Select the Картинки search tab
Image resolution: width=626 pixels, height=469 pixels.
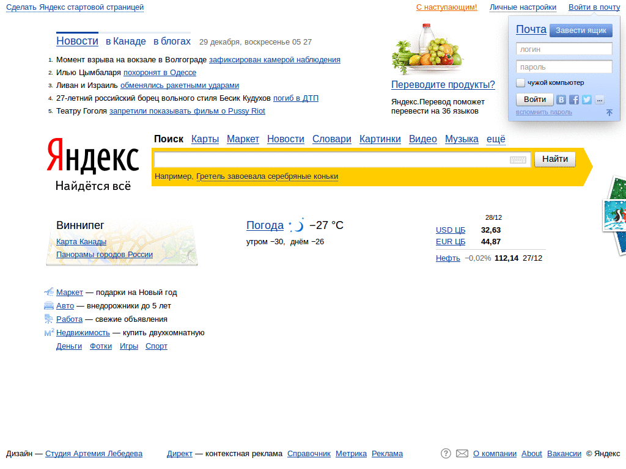coord(380,139)
